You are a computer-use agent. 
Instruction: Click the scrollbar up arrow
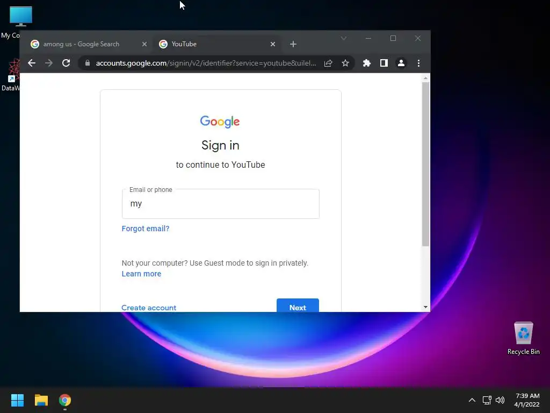pos(425,78)
